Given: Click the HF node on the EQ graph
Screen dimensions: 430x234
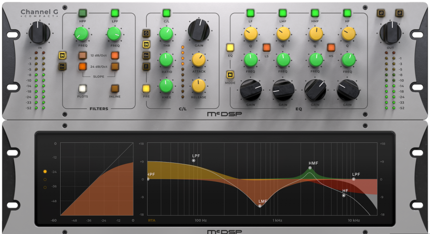Looking at the screenshot, I should click(344, 195).
